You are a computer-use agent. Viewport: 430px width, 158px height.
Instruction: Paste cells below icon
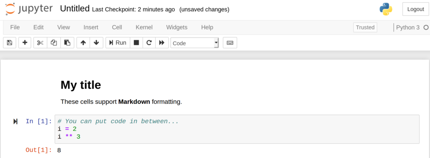click(67, 43)
